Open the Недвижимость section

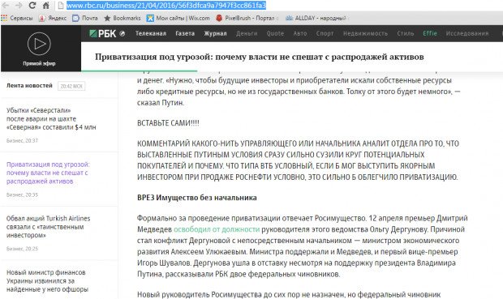click(365, 33)
